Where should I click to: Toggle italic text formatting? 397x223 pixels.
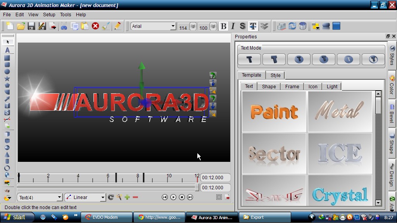click(233, 26)
